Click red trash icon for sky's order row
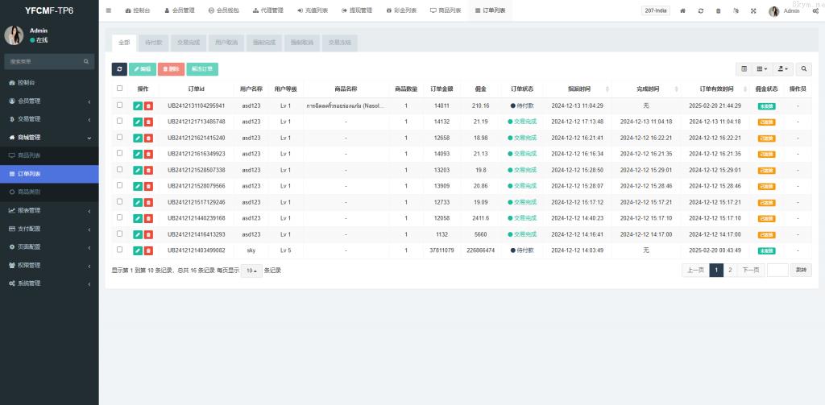Viewport: 825px width, 405px height. (x=148, y=250)
